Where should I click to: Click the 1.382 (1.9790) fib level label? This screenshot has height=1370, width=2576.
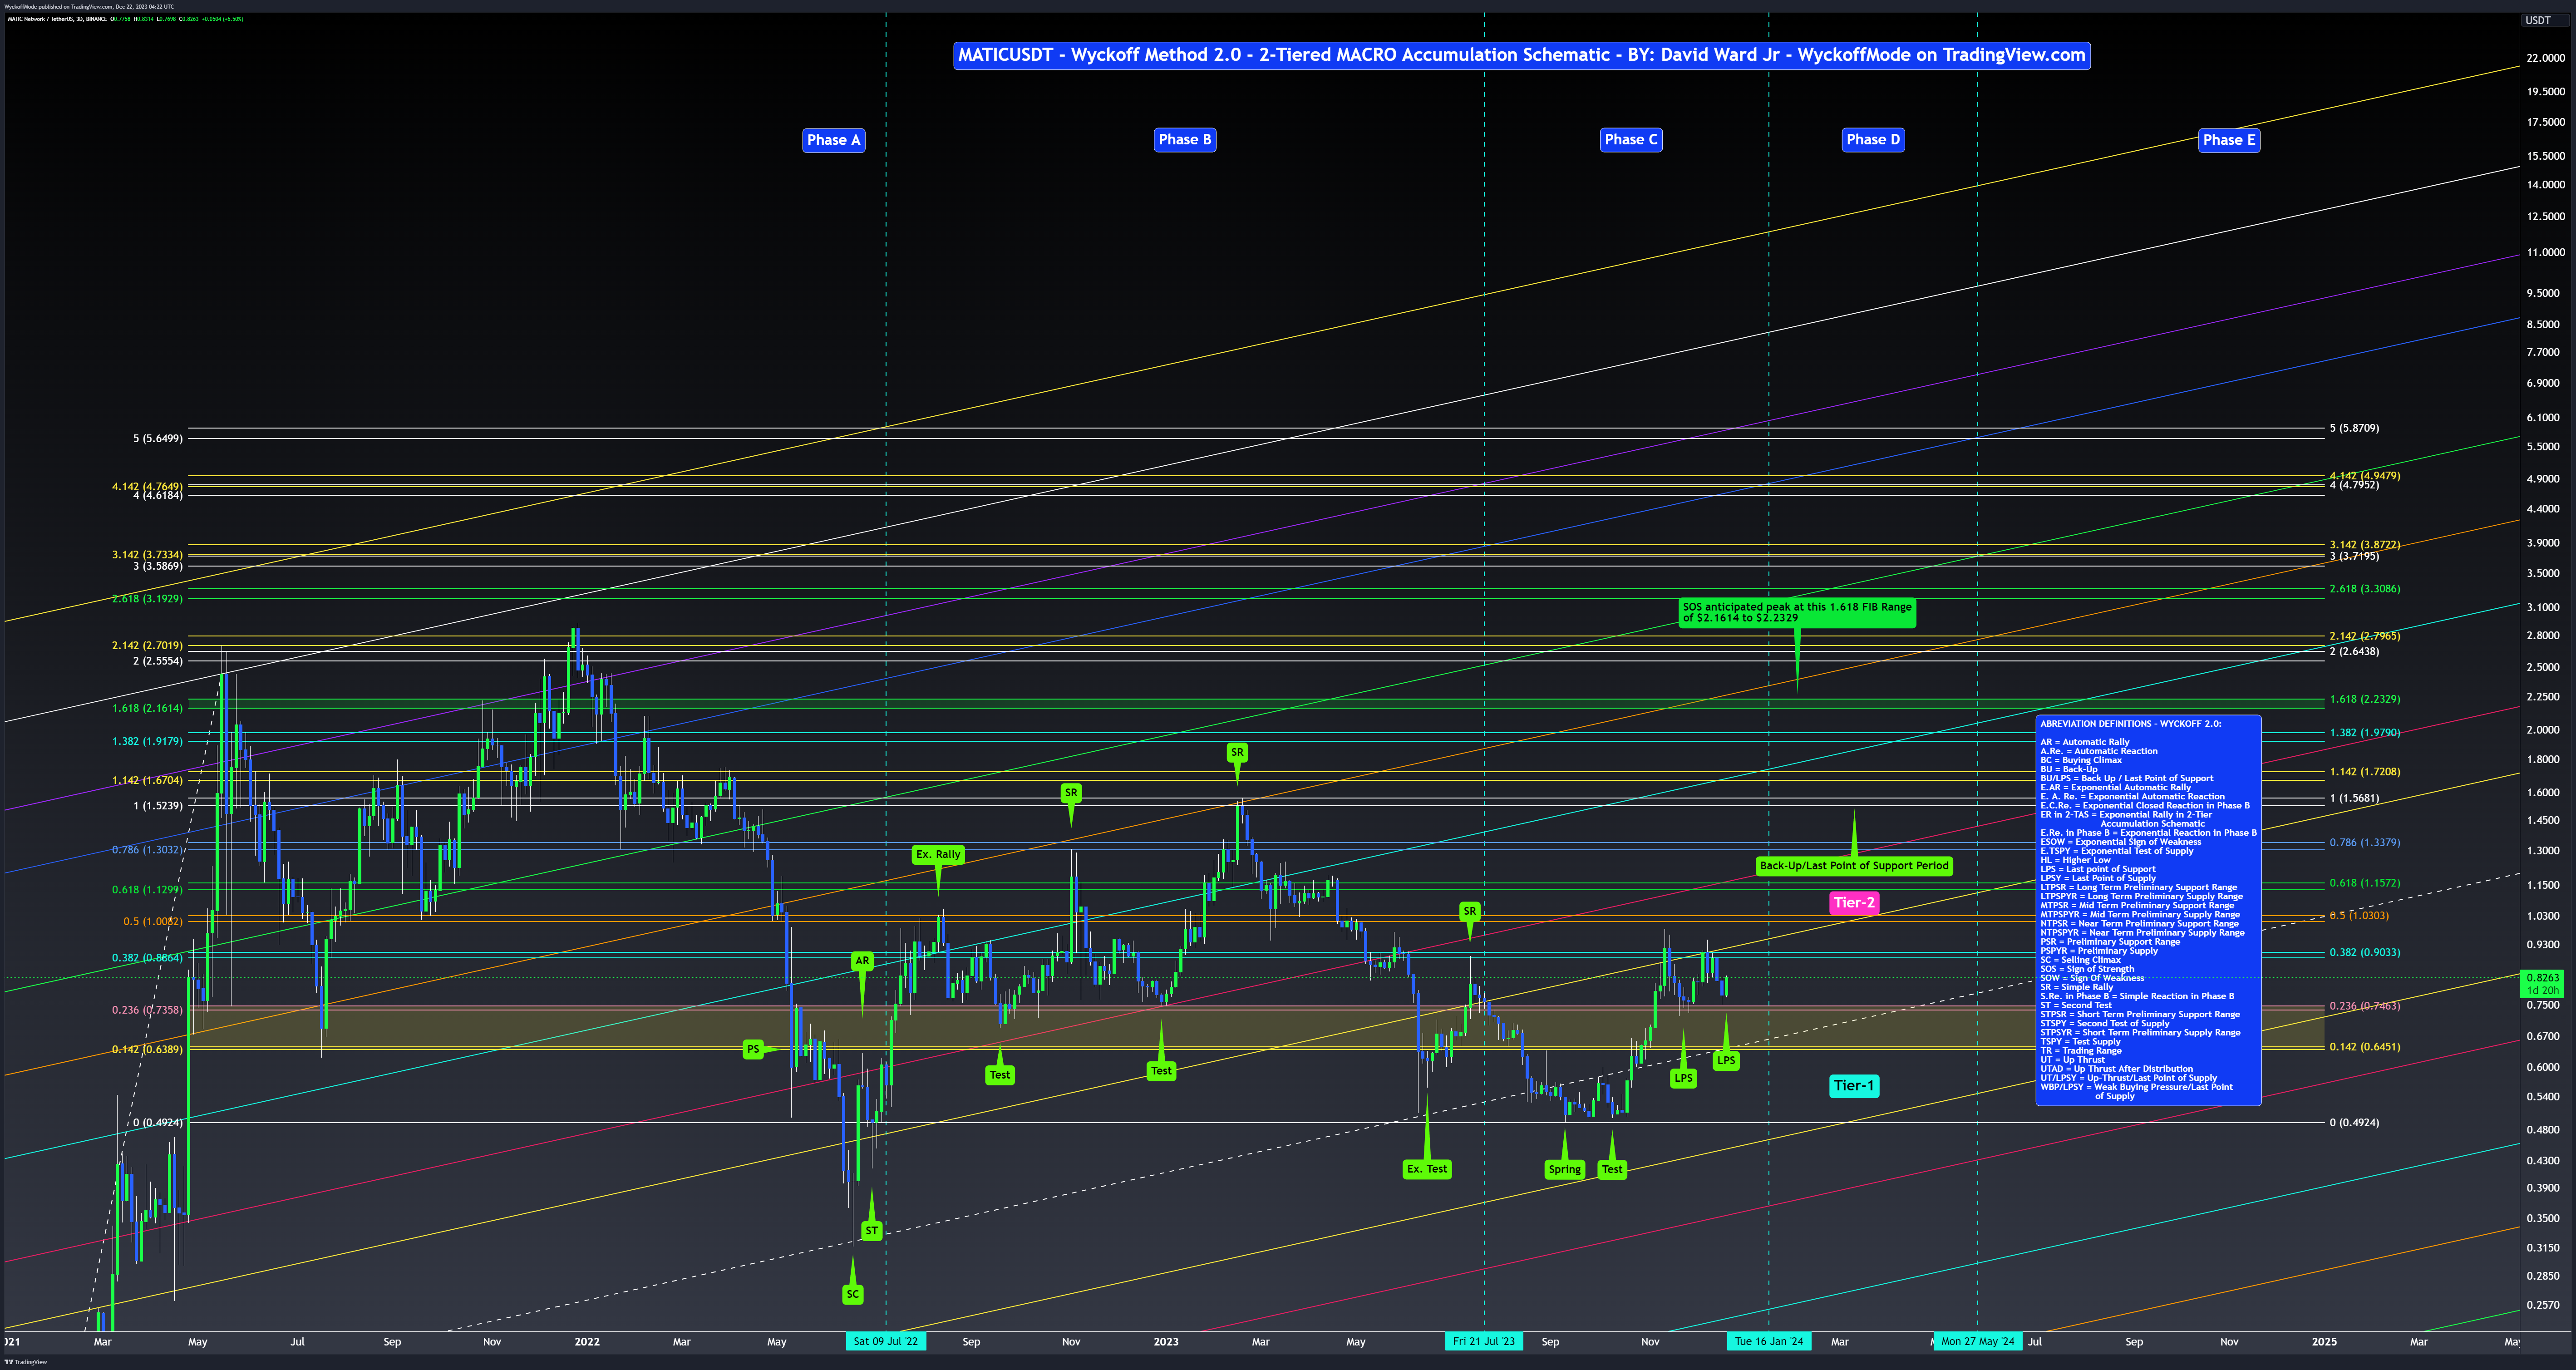pos(2364,733)
